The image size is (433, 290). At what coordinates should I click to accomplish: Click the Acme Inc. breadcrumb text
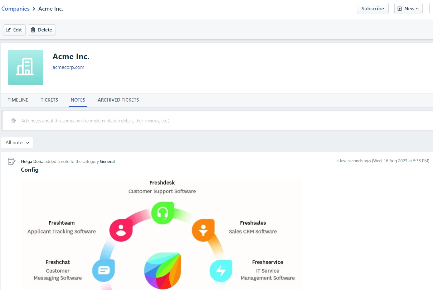(51, 9)
